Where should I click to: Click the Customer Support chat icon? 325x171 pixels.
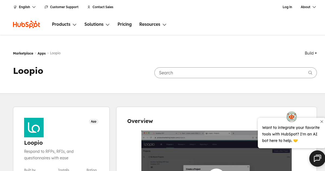(46, 7)
